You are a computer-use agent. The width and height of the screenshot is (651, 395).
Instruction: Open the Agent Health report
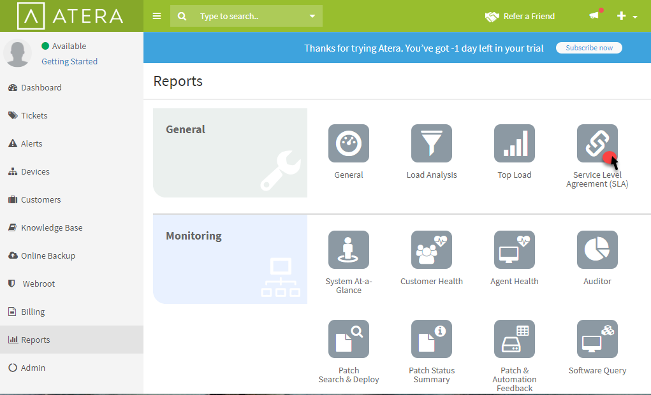515,250
